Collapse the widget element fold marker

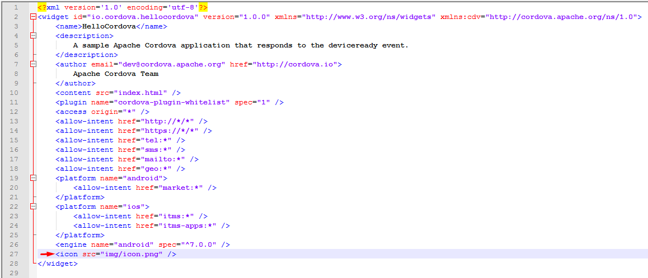click(33, 17)
